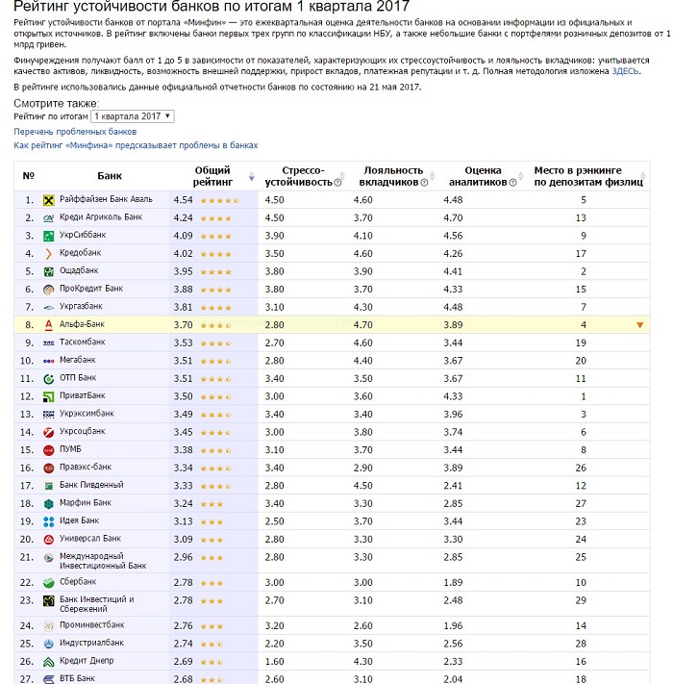Click the Pravex-bank logo icon

click(48, 469)
